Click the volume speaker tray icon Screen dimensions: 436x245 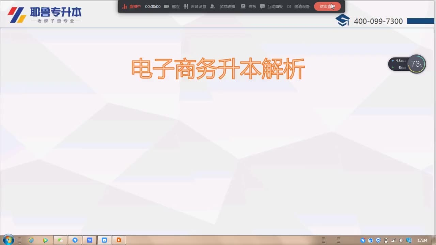[x=401, y=240]
